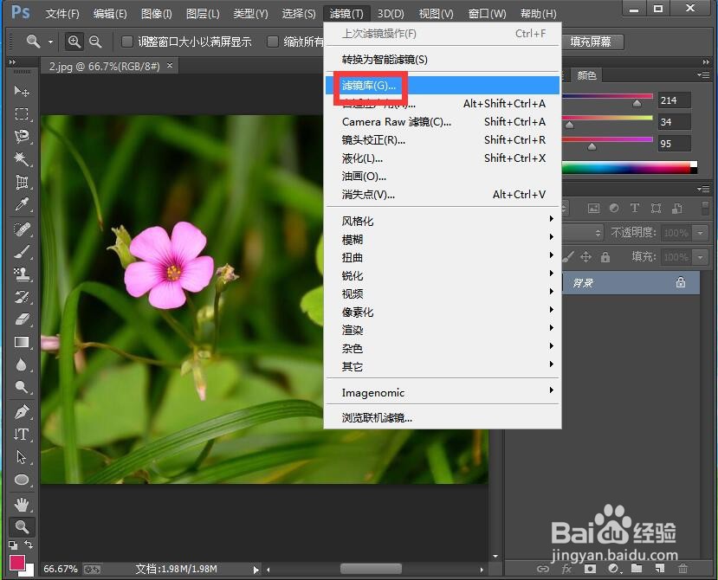The width and height of the screenshot is (718, 580).
Task: Select the Move tool
Action: (x=22, y=91)
